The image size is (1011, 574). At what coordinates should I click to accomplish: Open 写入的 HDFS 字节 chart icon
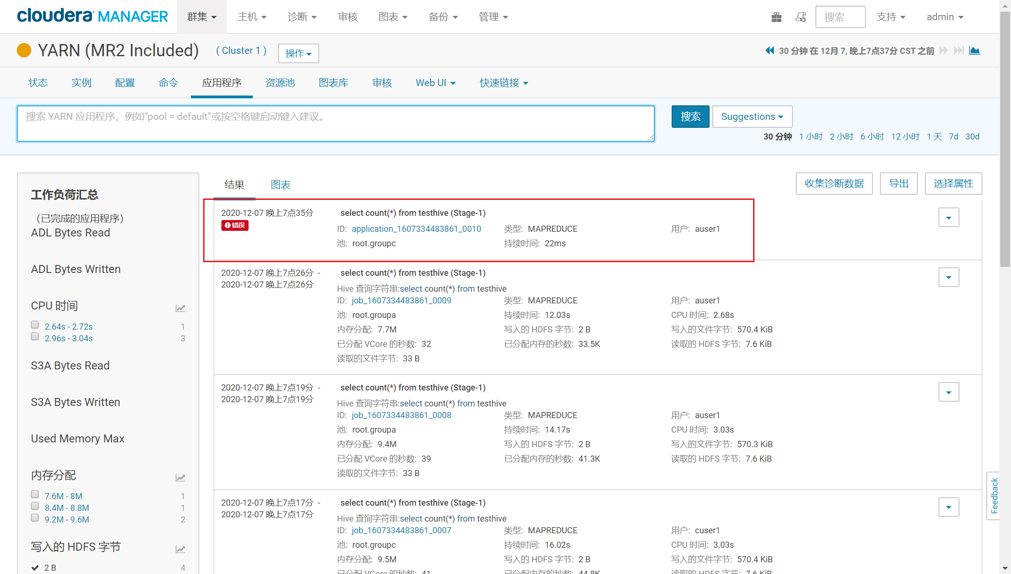point(180,549)
